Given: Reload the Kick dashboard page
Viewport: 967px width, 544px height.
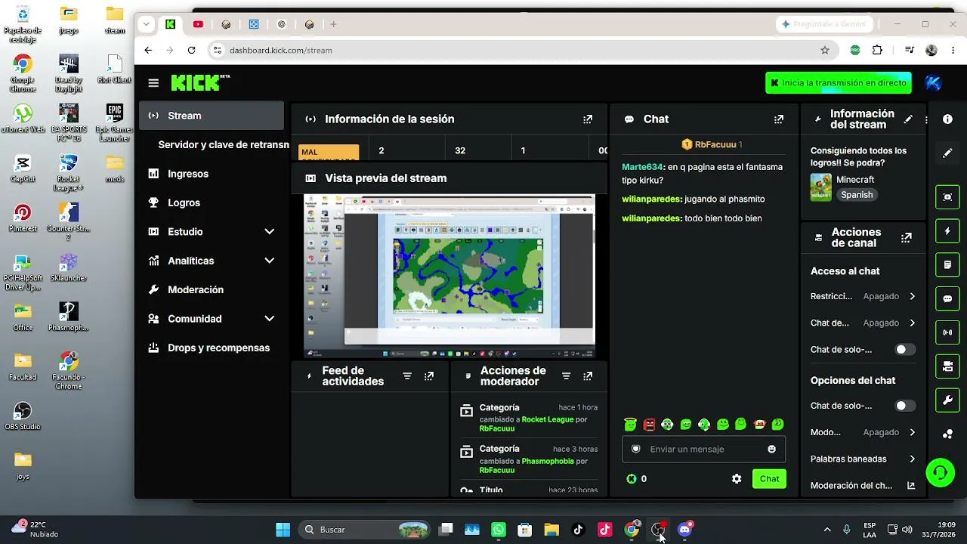Looking at the screenshot, I should (x=192, y=51).
